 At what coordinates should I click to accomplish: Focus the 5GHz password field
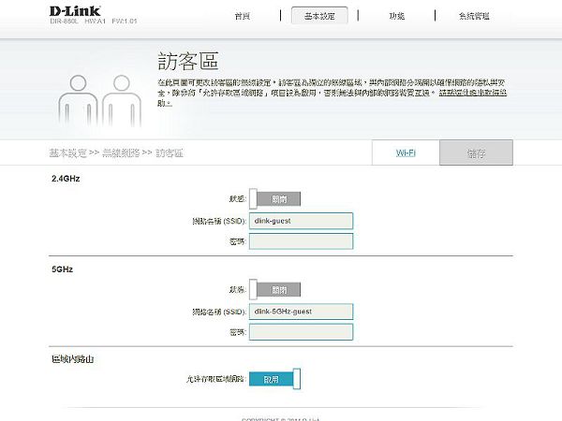point(301,332)
